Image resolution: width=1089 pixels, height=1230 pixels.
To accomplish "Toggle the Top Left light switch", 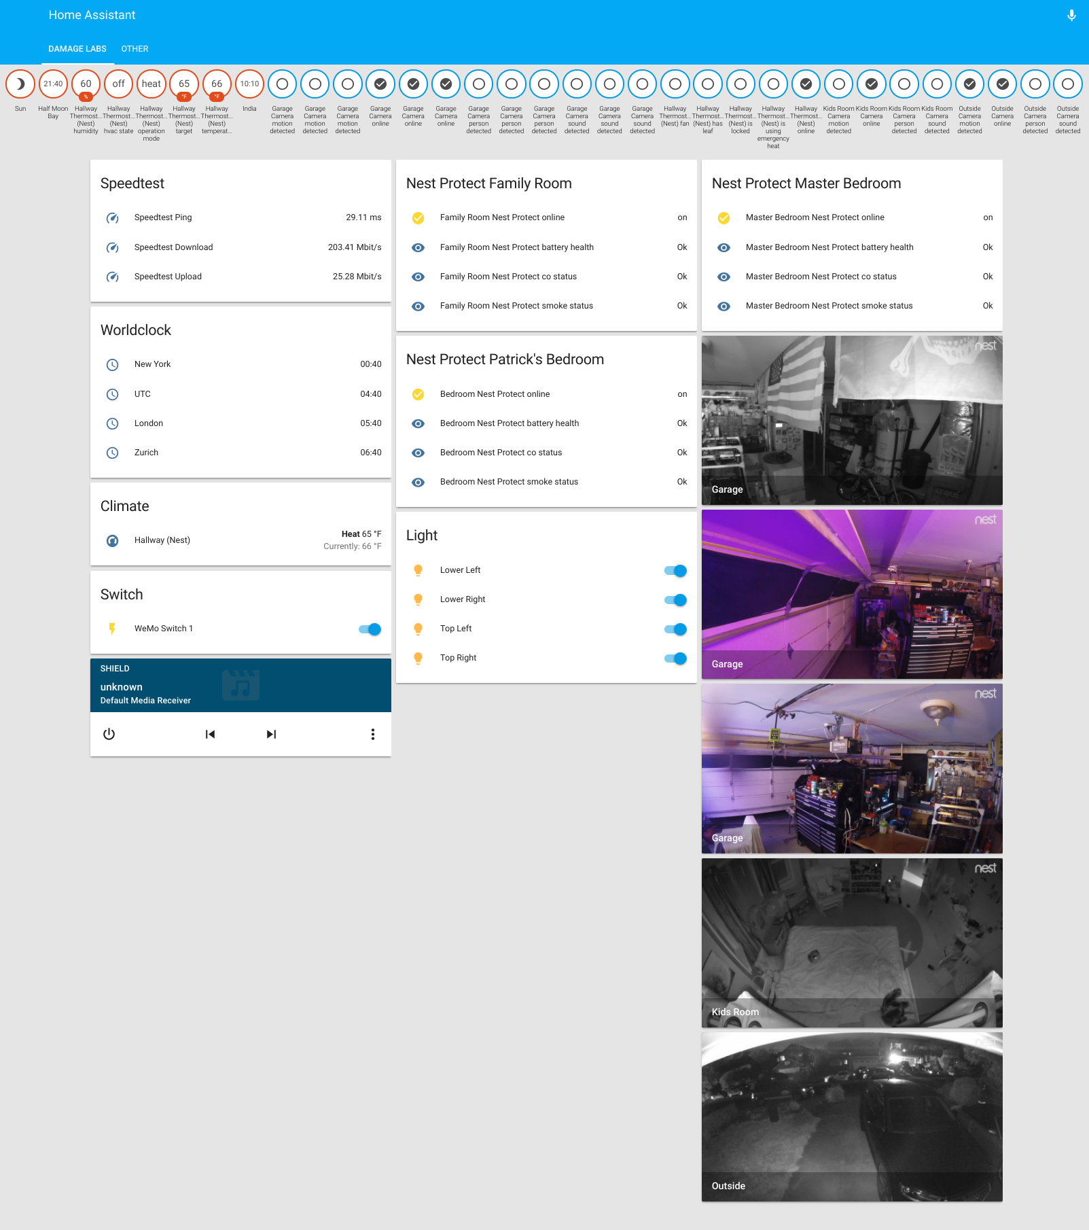I will pyautogui.click(x=676, y=629).
